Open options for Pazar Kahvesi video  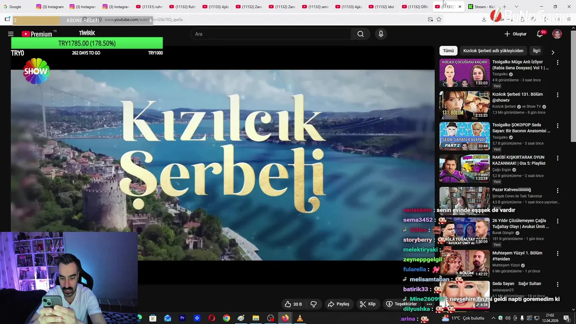click(558, 190)
